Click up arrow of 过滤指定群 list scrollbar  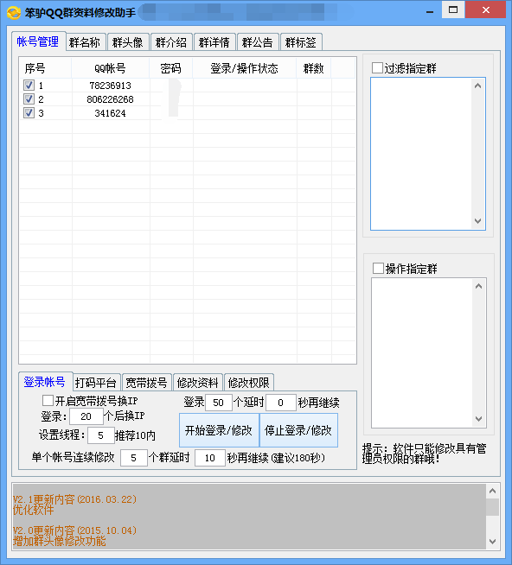coord(478,86)
